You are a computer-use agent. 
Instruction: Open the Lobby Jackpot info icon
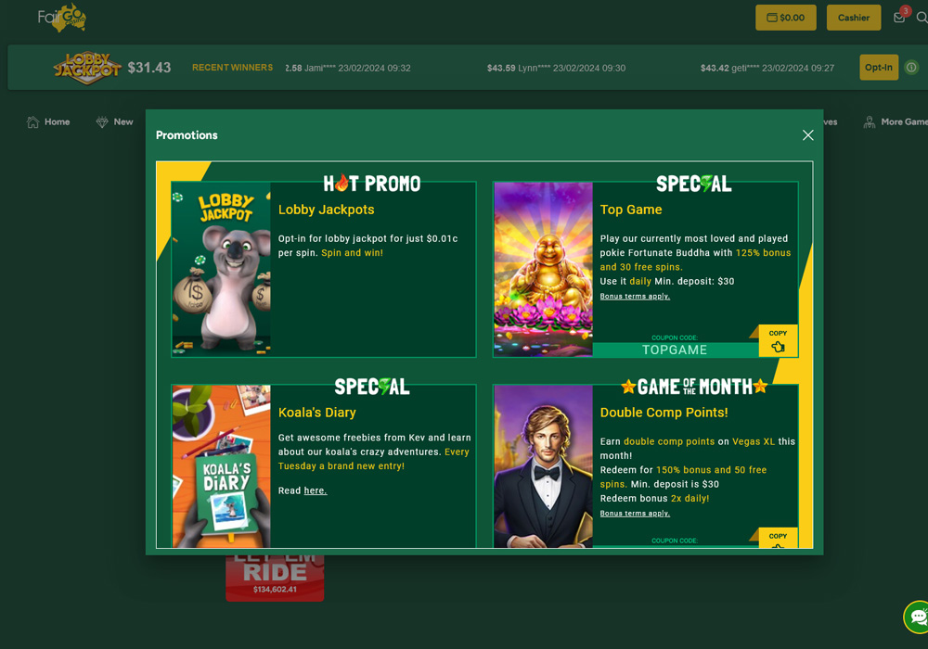tap(911, 68)
